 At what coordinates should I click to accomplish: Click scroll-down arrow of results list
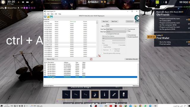coord(97,56)
